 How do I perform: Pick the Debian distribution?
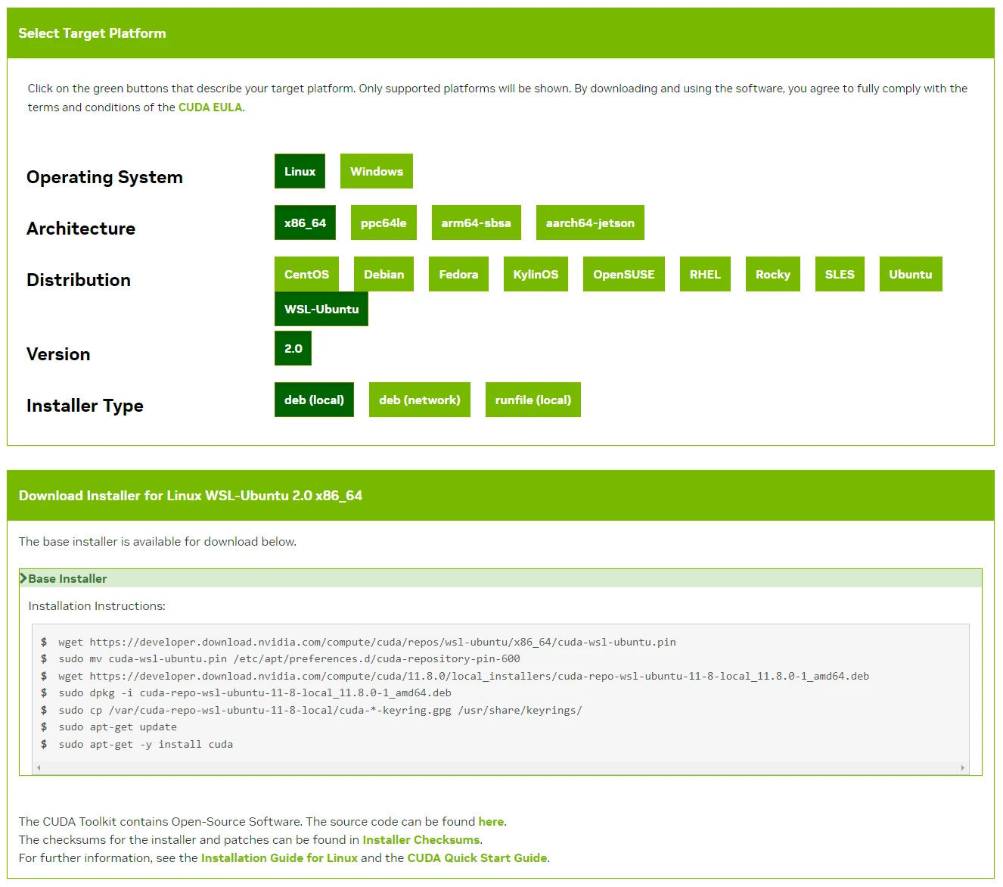(383, 274)
